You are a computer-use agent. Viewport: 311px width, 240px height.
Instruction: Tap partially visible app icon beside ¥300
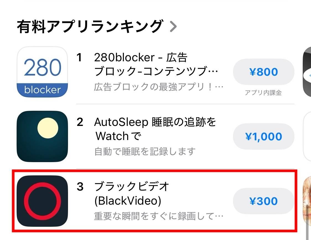[x=307, y=201]
